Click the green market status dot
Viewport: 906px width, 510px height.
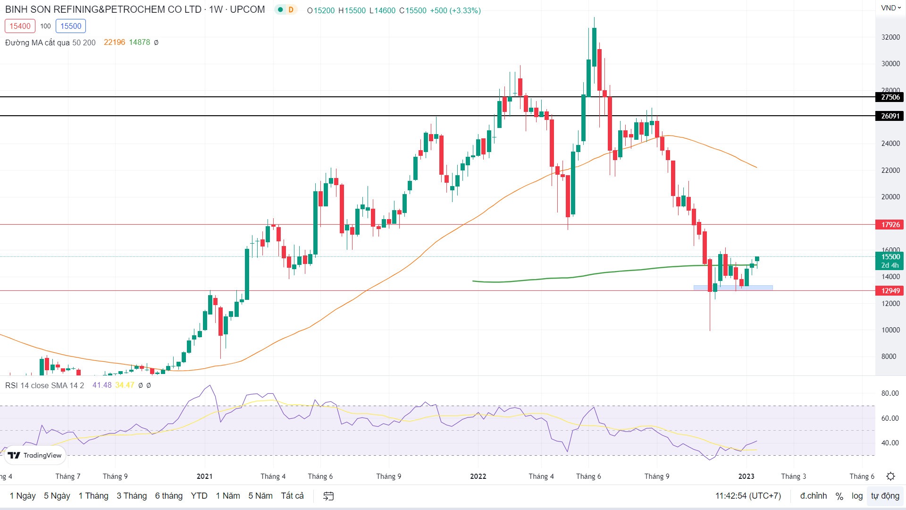[280, 10]
